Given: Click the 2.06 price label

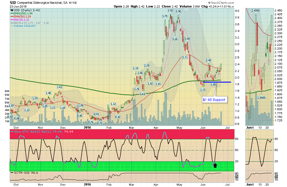Looking at the screenshot, I should [x=140, y=73].
